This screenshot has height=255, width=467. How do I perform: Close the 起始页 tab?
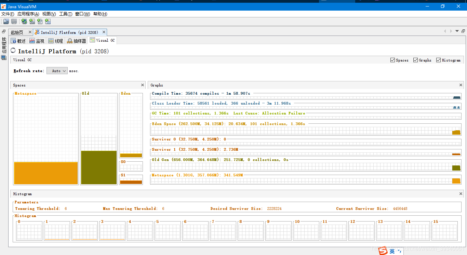click(x=30, y=32)
